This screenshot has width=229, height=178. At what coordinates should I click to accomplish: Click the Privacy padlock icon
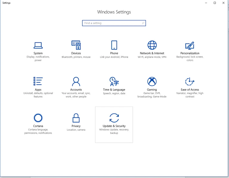tap(76, 118)
